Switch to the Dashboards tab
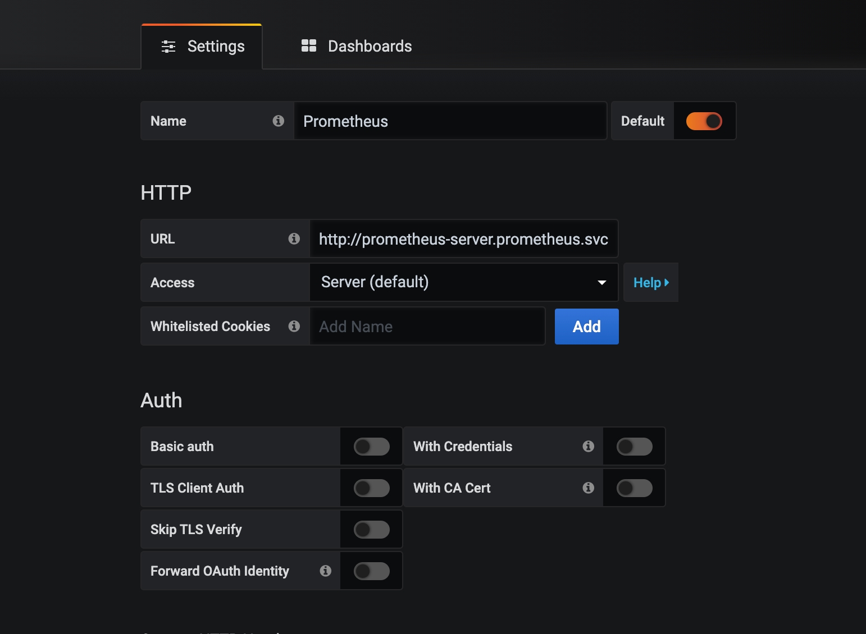Viewport: 866px width, 634px height. point(357,46)
